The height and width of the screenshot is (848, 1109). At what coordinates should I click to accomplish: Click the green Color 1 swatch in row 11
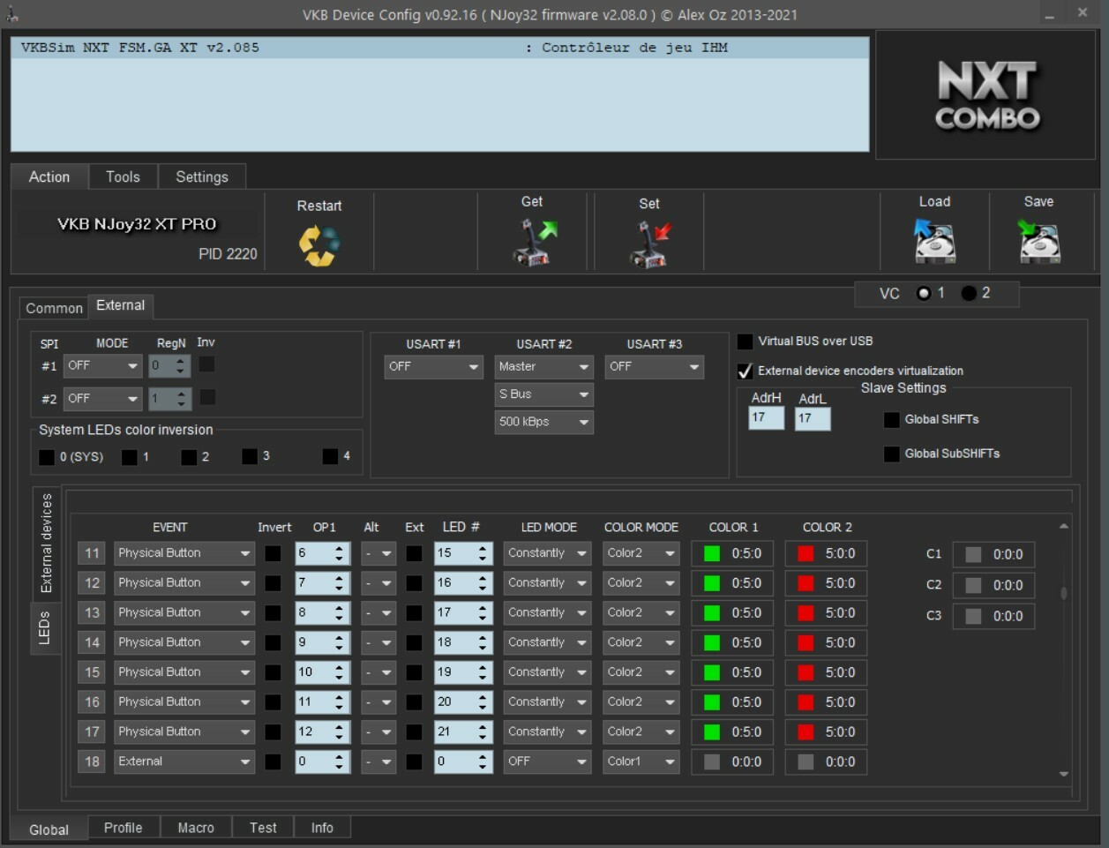point(712,554)
